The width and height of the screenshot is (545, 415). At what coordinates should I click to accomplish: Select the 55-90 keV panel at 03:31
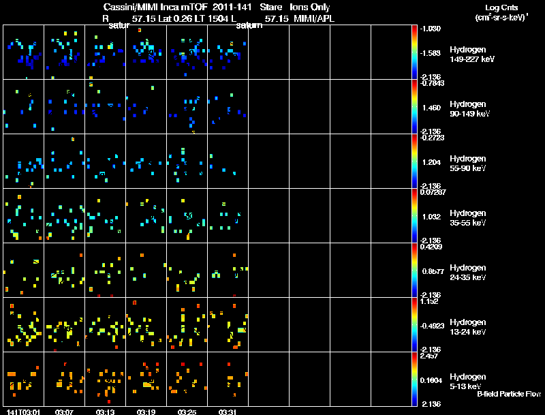228,162
